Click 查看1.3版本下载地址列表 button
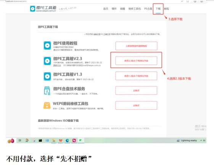This screenshot has height=165, width=214. click(136, 76)
